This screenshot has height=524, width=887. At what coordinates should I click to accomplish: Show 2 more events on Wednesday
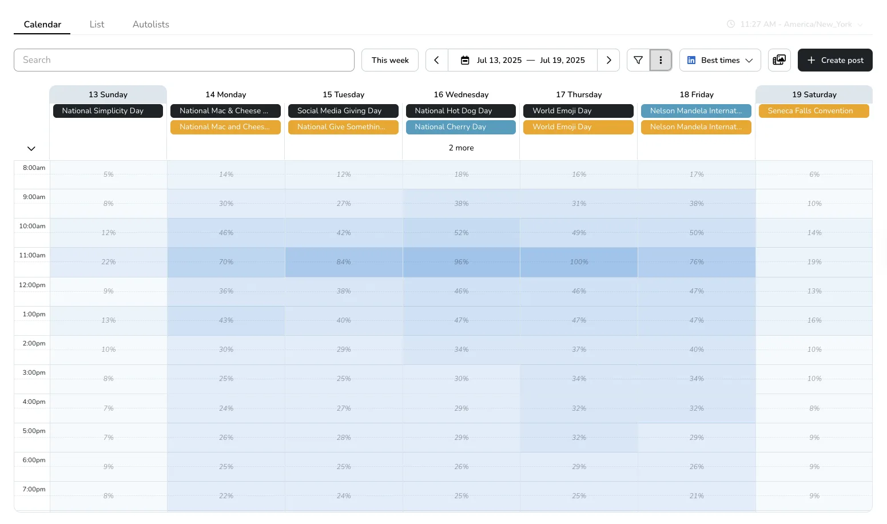tap(461, 148)
